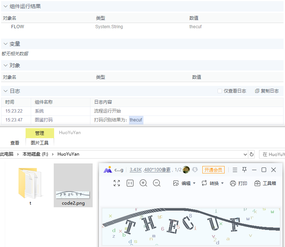285x247 pixels.
Task: Click 此电脑 in the address breadcrumb
Action: 7,154
